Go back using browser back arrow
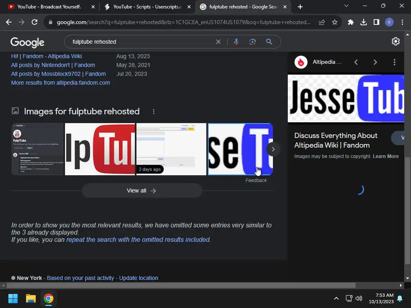 click(9, 22)
